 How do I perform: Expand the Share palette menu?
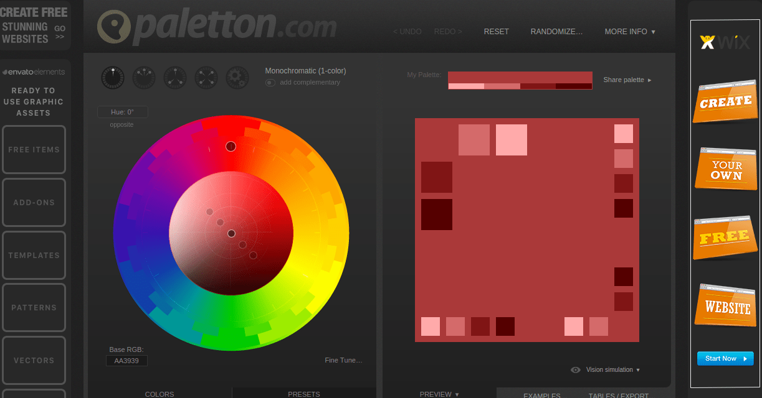pos(627,80)
